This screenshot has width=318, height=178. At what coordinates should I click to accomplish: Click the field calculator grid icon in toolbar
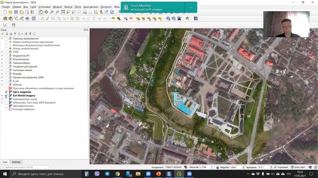click(x=34, y=19)
